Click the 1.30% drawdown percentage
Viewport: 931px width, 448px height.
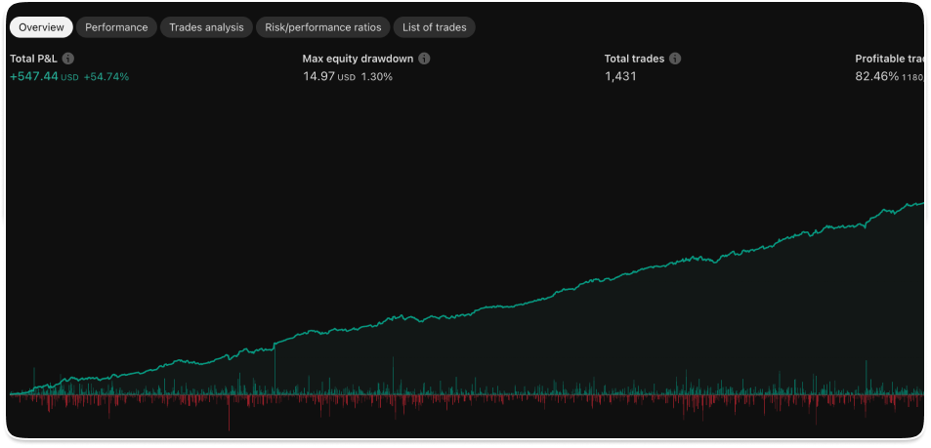(x=377, y=76)
